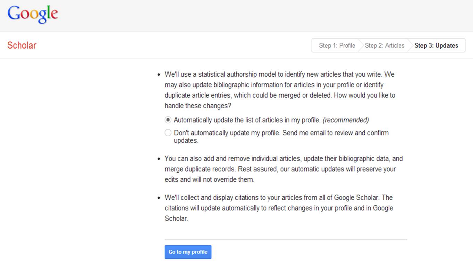Select the automatically update articles radio button
Image resolution: width=473 pixels, height=267 pixels.
(x=168, y=120)
